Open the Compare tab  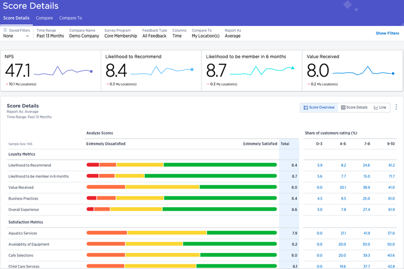[44, 18]
